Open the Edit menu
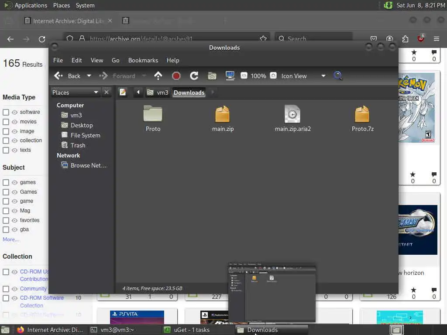Screen dimensions: 447x335 (76, 60)
